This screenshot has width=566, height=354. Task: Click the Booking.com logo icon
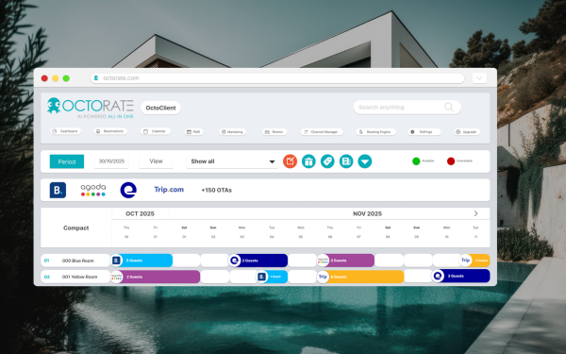pos(58,190)
